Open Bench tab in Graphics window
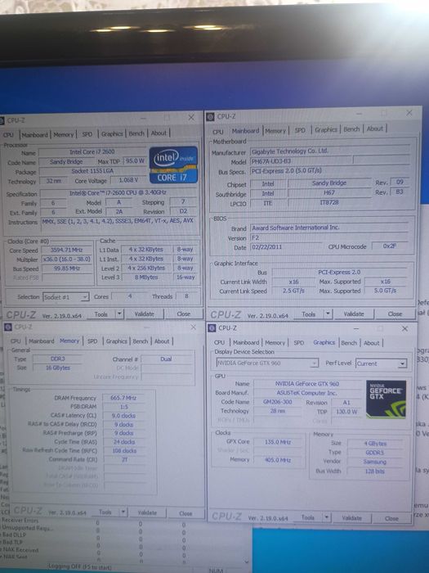Screen dimensions: 429x573 pos(349,343)
